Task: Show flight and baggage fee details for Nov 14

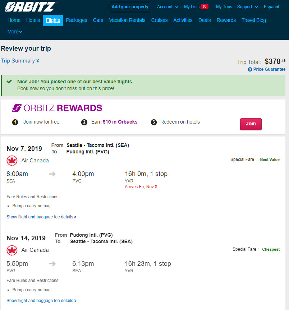Action: click(x=41, y=301)
